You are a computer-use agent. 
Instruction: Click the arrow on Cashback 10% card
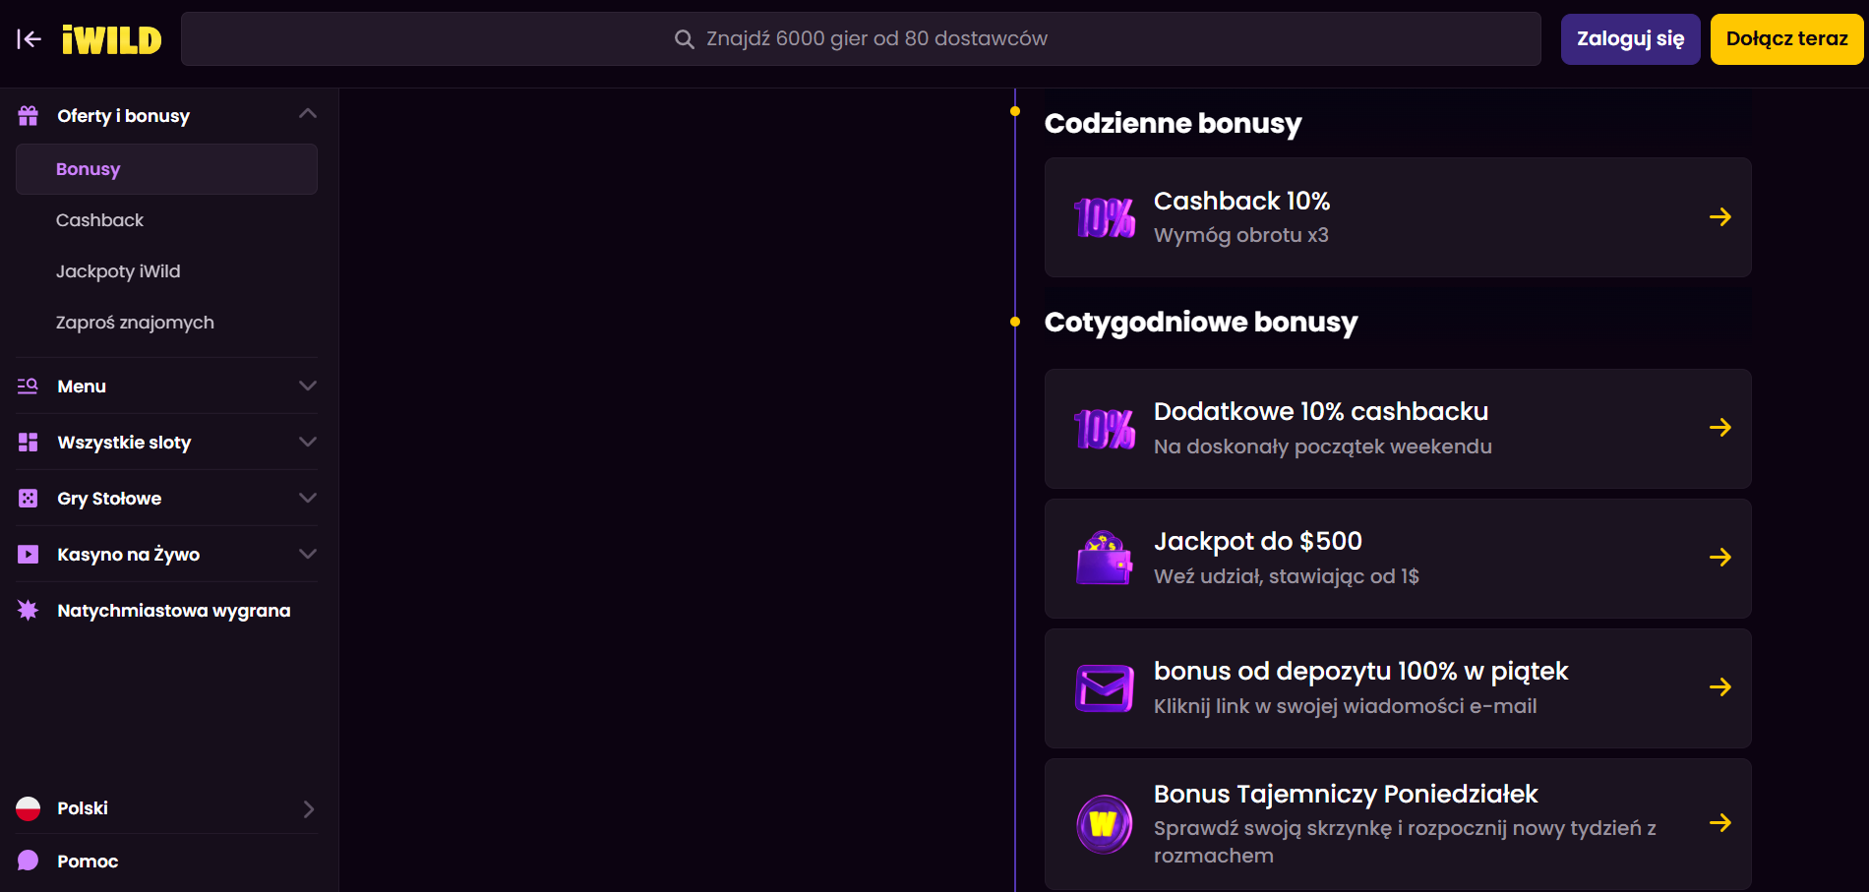coord(1719,217)
